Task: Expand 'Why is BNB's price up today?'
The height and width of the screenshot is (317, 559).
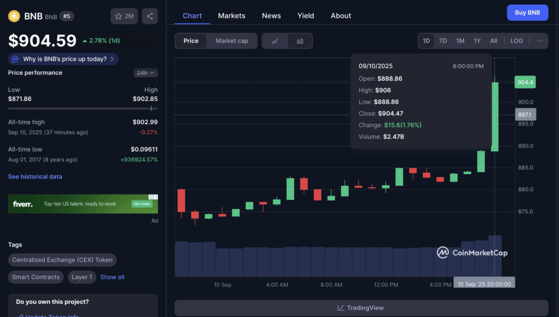Action: [x=63, y=59]
